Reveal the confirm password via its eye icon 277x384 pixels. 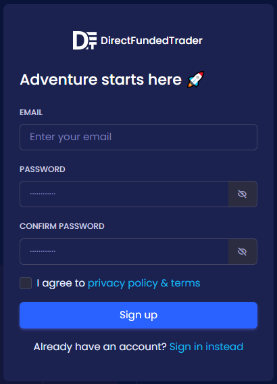(243, 251)
